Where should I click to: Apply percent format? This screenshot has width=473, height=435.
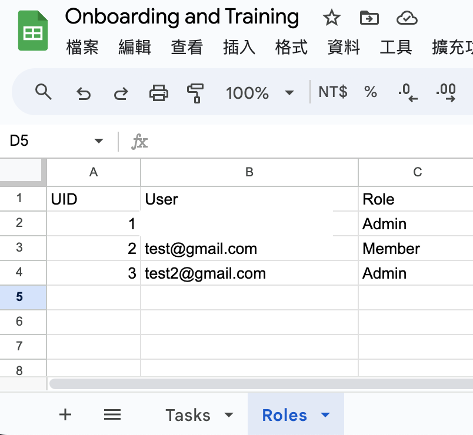(370, 92)
